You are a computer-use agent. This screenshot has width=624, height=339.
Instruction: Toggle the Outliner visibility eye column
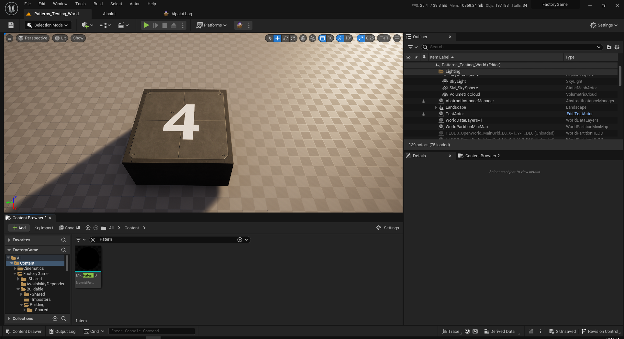408,57
